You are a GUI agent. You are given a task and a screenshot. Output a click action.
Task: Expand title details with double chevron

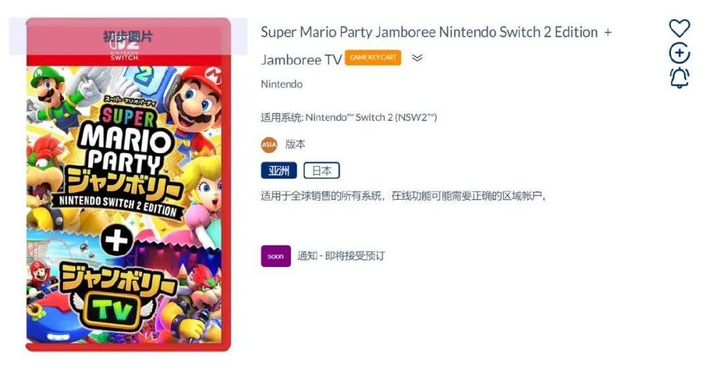417,58
